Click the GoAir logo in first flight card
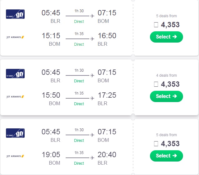Image resolution: width=199 pixels, height=175 pixels. pyautogui.click(x=15, y=14)
